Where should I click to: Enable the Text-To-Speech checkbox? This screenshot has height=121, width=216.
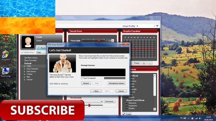[82, 78]
